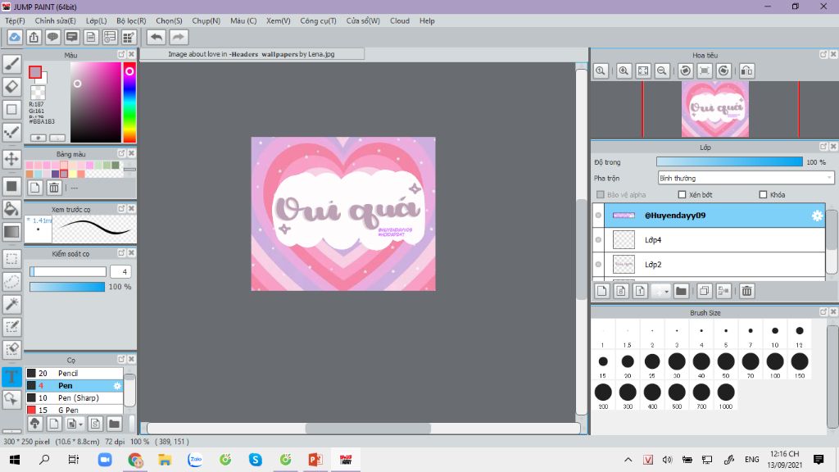839x472 pixels.
Task: Select the Pencil brush in the list
Action: 67,374
